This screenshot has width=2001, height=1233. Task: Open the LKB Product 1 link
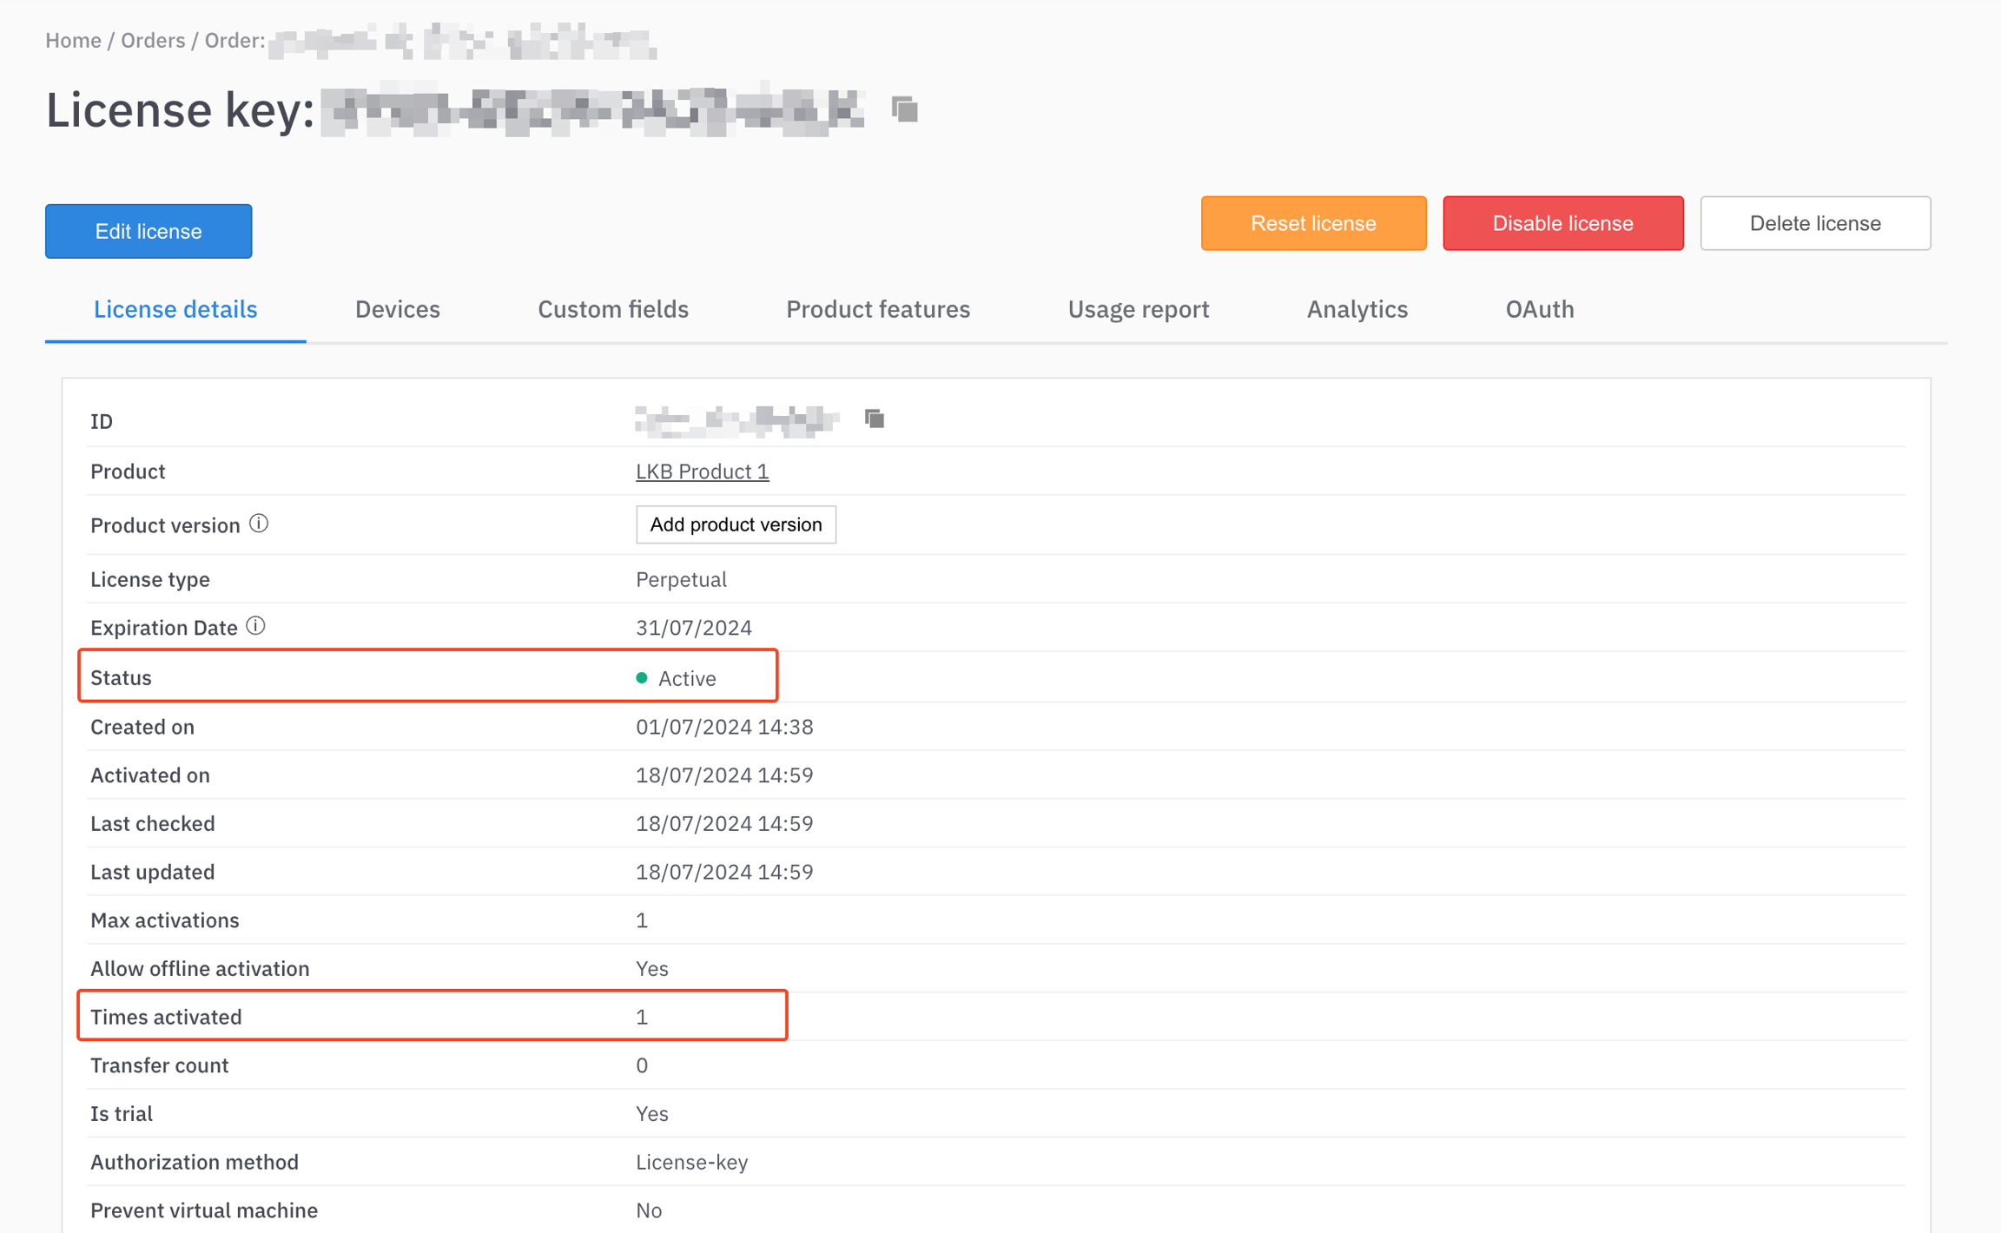pyautogui.click(x=702, y=471)
